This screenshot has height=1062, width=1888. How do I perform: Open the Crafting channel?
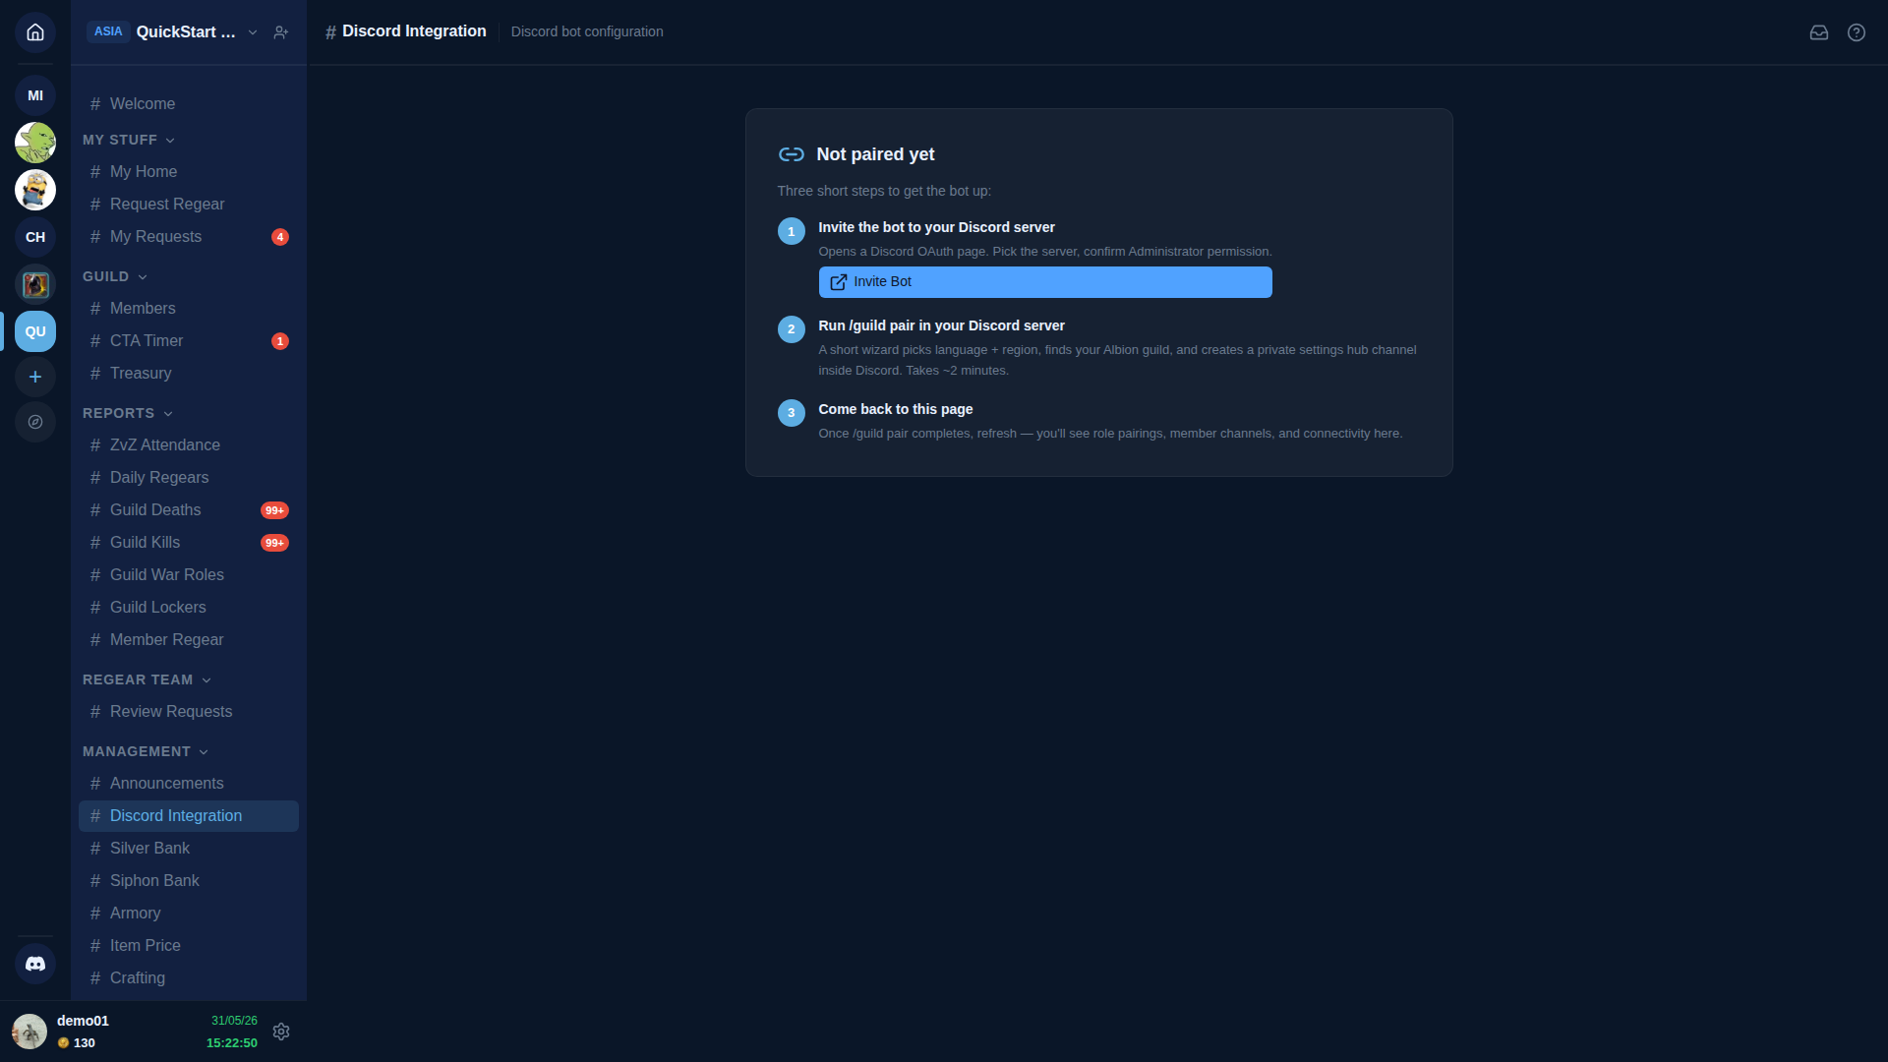coord(189,977)
